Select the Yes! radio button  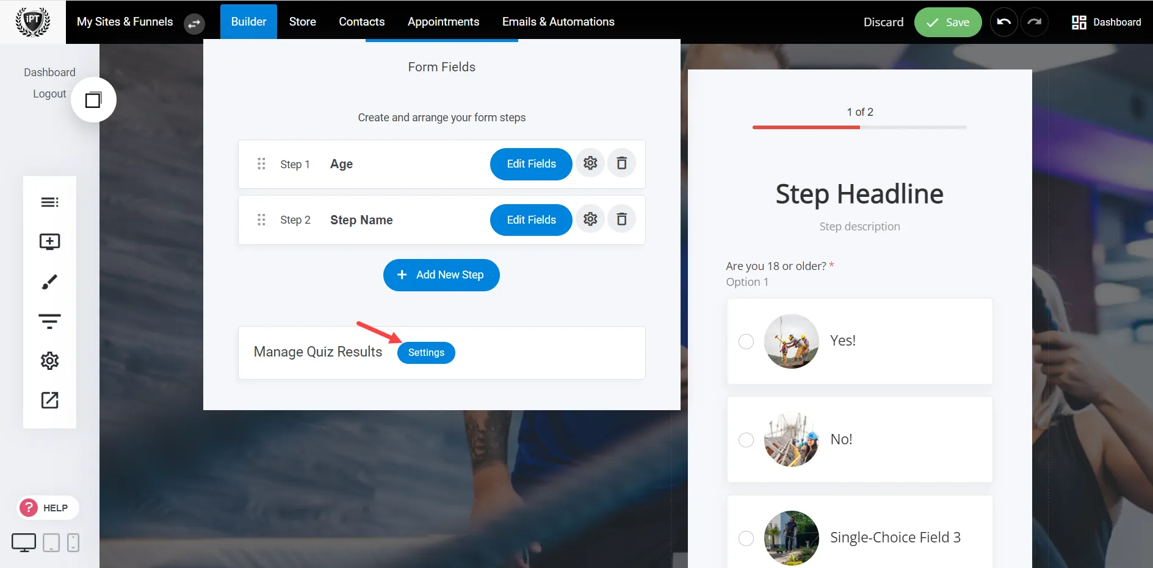coord(746,342)
